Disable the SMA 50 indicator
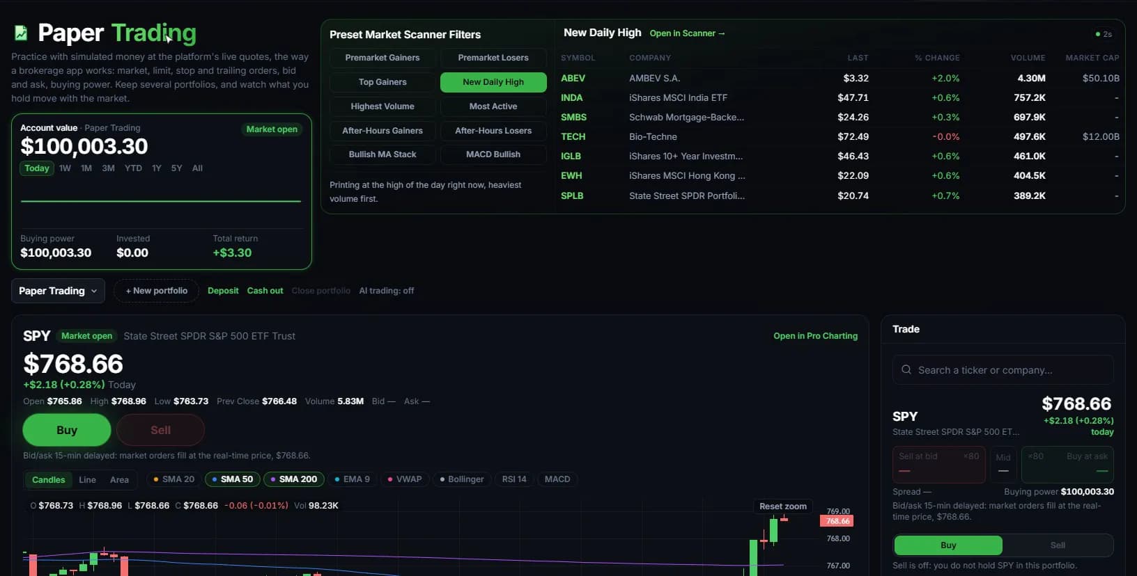The width and height of the screenshot is (1137, 576). (233, 479)
